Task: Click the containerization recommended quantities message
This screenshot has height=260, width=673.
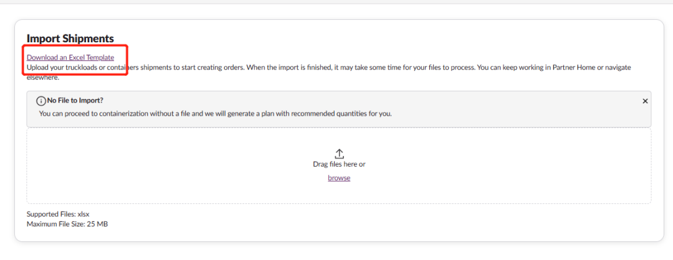Action: pos(215,114)
